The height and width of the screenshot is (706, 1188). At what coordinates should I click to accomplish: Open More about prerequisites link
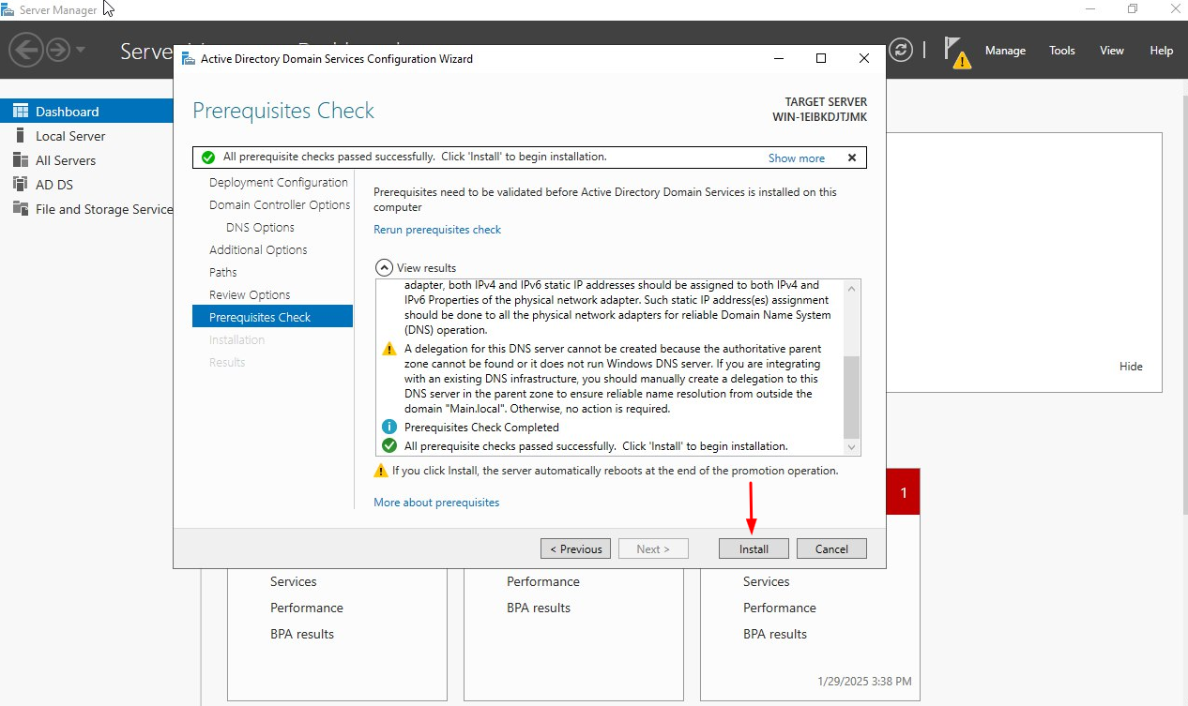click(x=436, y=503)
